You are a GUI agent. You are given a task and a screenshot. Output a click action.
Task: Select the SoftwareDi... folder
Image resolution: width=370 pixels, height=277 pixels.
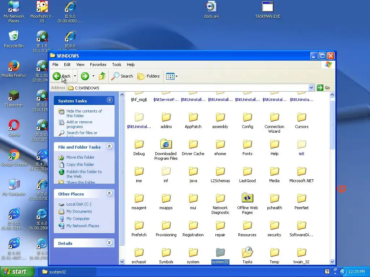point(302,229)
